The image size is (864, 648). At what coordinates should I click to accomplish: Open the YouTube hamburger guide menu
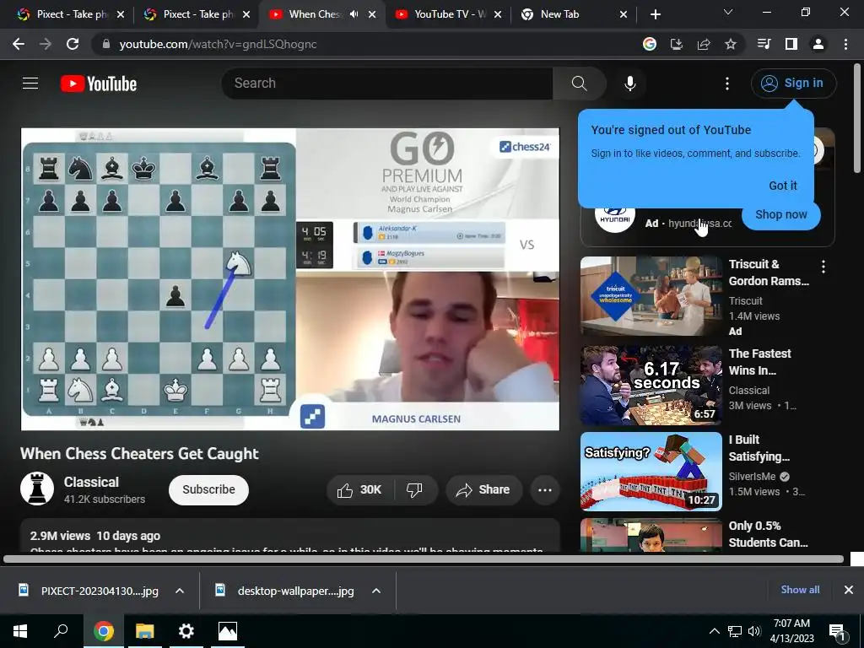coord(30,84)
